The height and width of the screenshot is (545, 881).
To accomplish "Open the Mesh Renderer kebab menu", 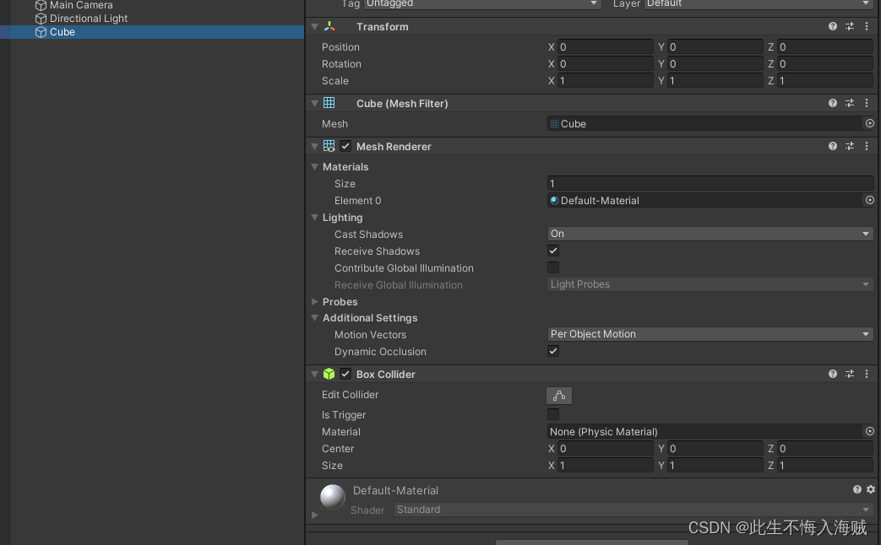I will pos(866,146).
